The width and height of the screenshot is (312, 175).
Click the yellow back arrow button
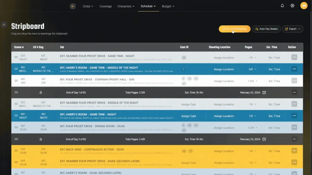point(73,6)
